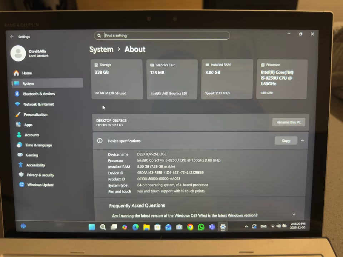
Task: Click the Rename this PC button
Action: 289,122
